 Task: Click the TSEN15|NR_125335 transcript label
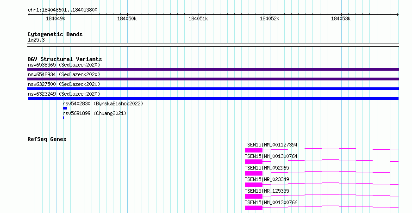[267, 191]
